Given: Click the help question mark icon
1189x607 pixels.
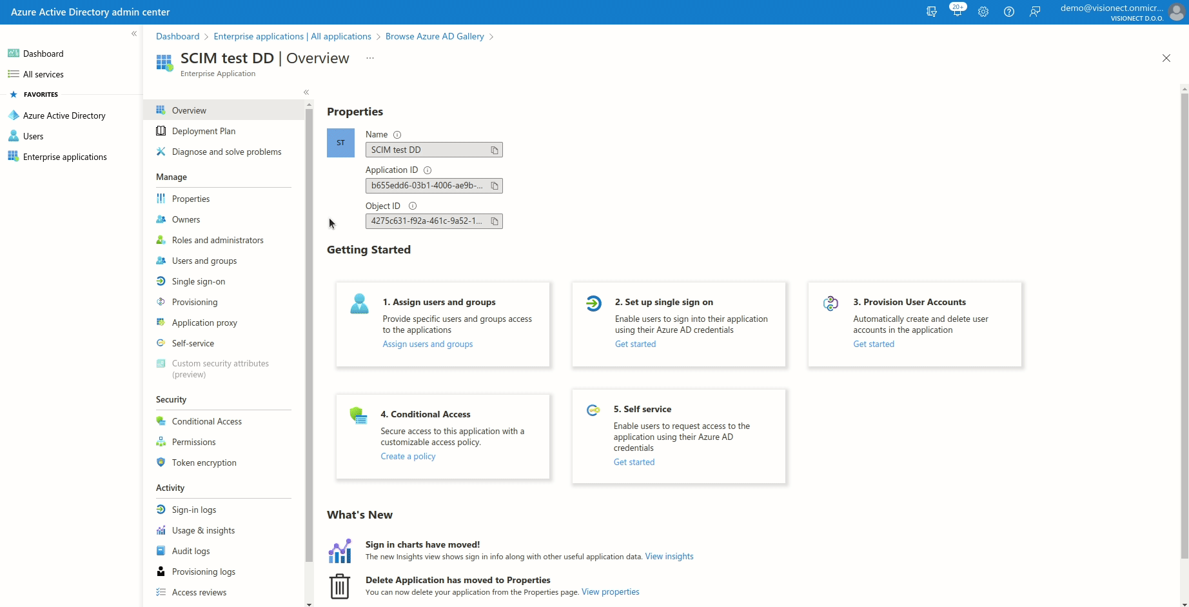Looking at the screenshot, I should (x=1009, y=12).
